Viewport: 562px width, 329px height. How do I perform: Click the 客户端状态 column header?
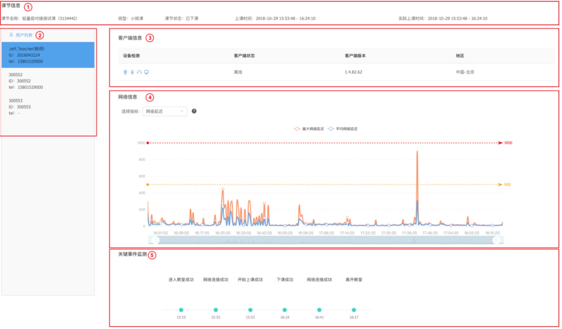(244, 56)
